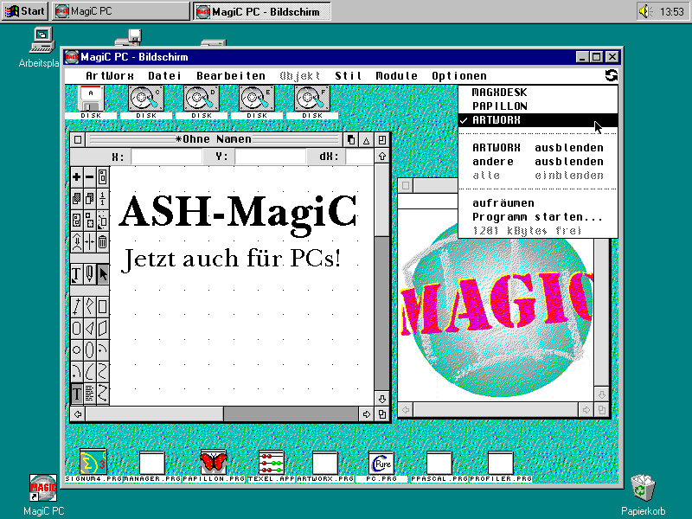The height and width of the screenshot is (519, 692).
Task: Select the triangle shape tool
Action: pyautogui.click(x=90, y=328)
